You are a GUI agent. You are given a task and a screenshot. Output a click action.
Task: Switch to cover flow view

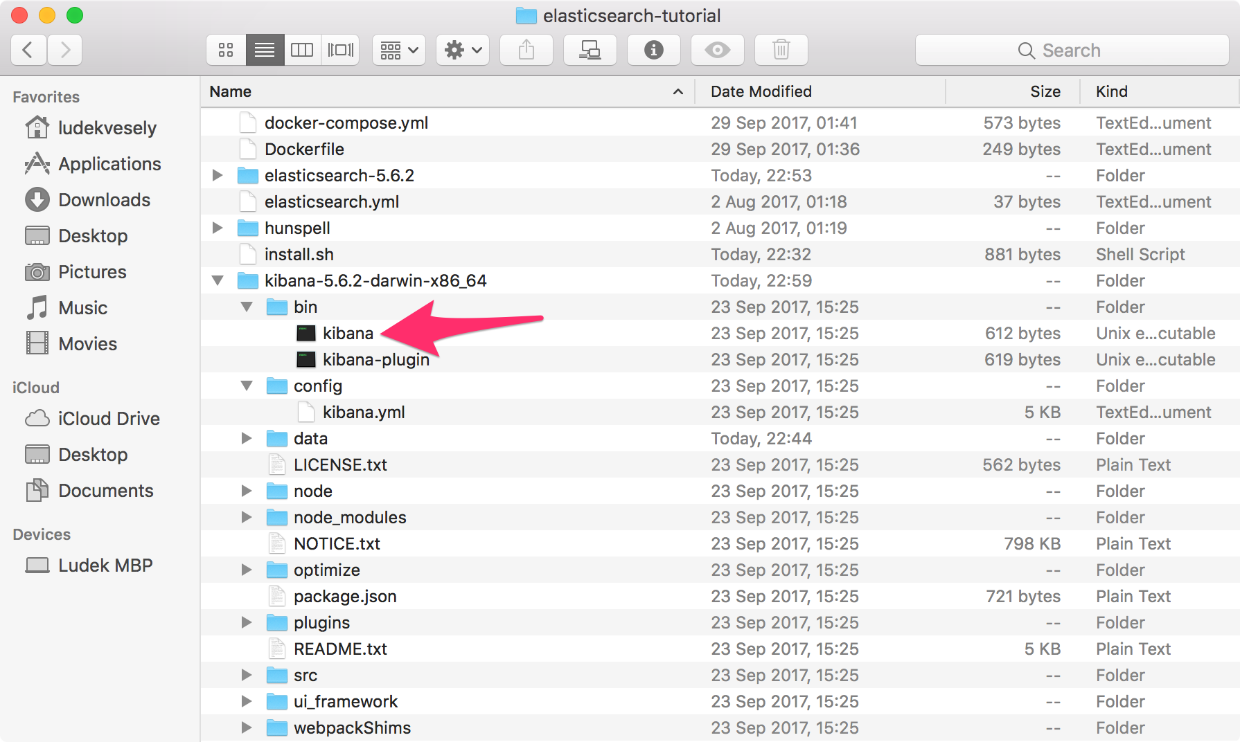(x=340, y=50)
